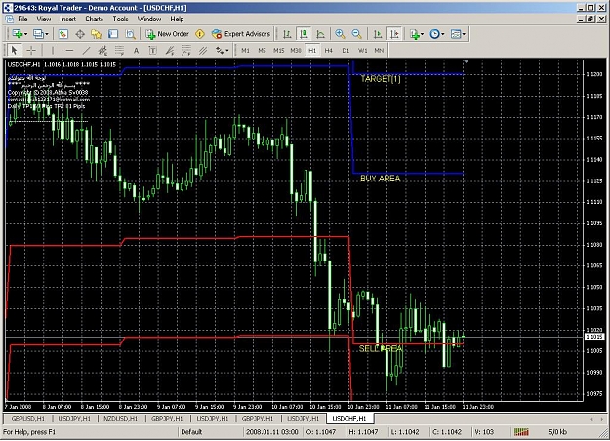610x441 pixels.
Task: Select the horizontal line drawing tool
Action: (x=69, y=50)
